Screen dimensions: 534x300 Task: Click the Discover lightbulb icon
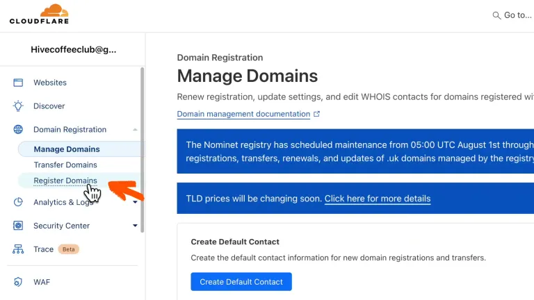coord(19,106)
